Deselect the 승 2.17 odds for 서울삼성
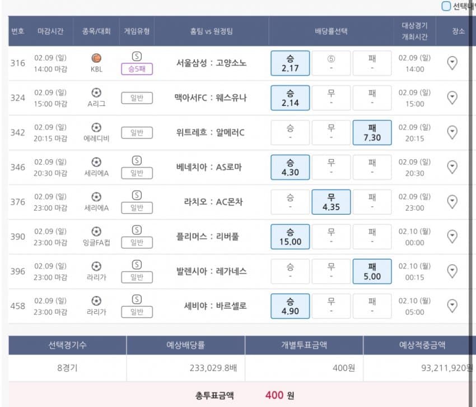 (290, 63)
